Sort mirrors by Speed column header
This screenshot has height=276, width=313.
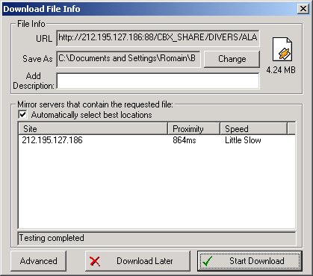254,128
